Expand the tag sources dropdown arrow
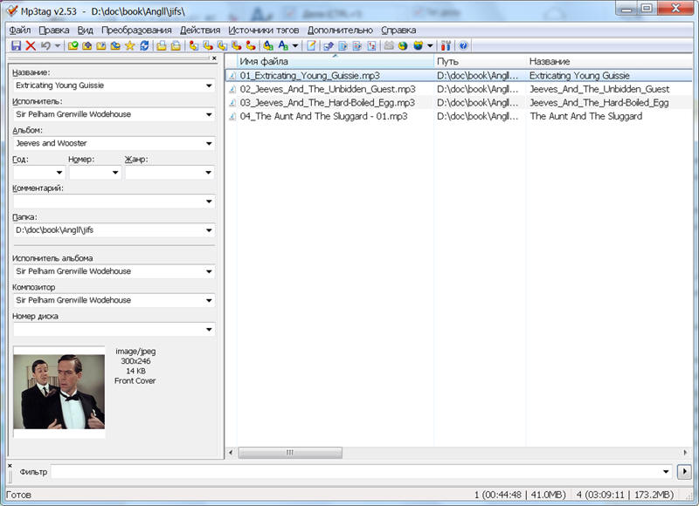 click(x=430, y=45)
